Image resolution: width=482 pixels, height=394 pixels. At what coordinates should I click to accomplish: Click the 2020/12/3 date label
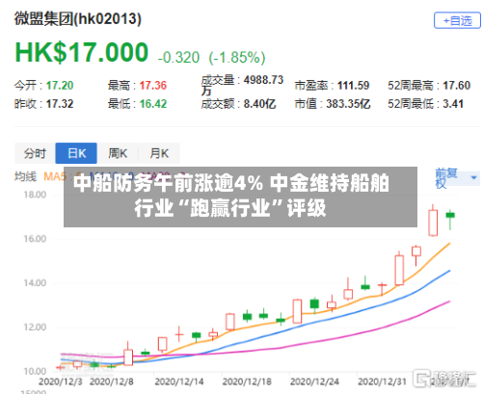(x=61, y=381)
